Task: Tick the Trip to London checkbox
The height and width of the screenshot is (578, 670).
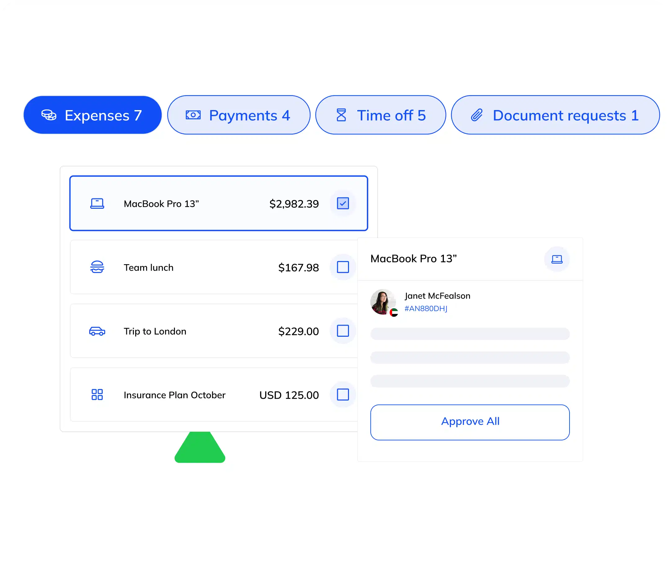Action: click(x=343, y=331)
